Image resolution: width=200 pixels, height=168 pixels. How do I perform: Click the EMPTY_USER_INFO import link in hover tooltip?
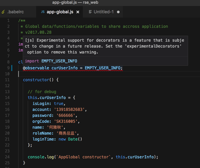pyautogui.click(x=59, y=61)
